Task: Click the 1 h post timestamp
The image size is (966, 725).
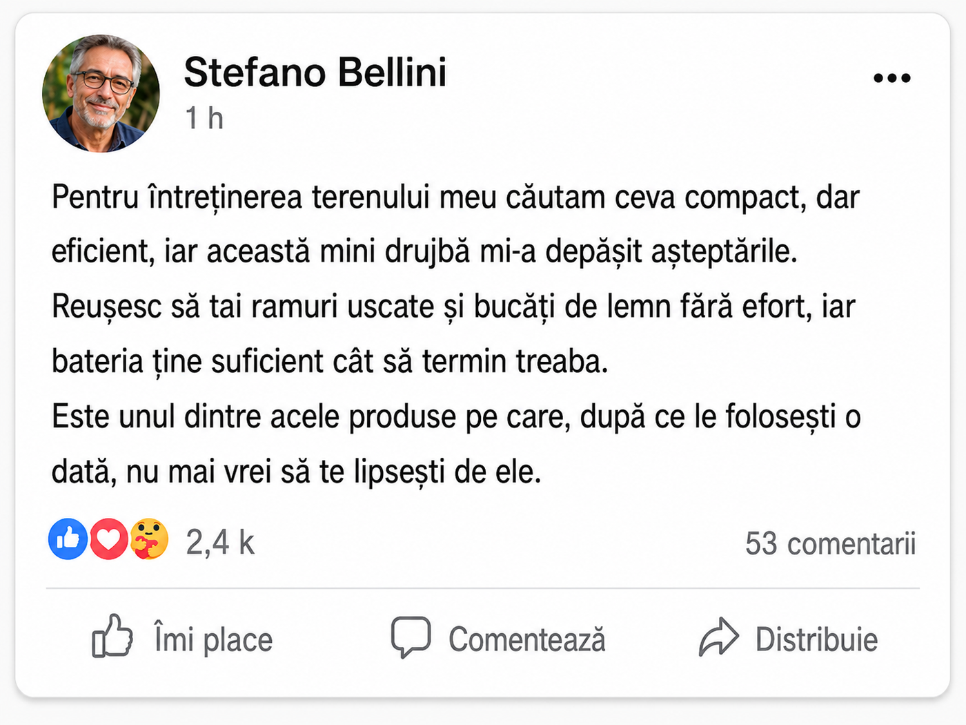Action: click(204, 118)
